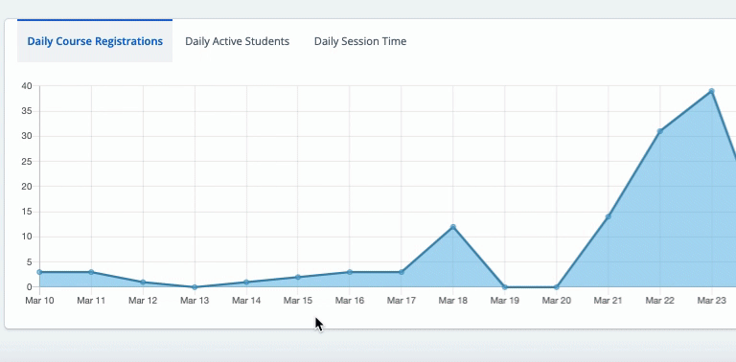
Task: Select the Mar 14 data point
Action: (246, 282)
